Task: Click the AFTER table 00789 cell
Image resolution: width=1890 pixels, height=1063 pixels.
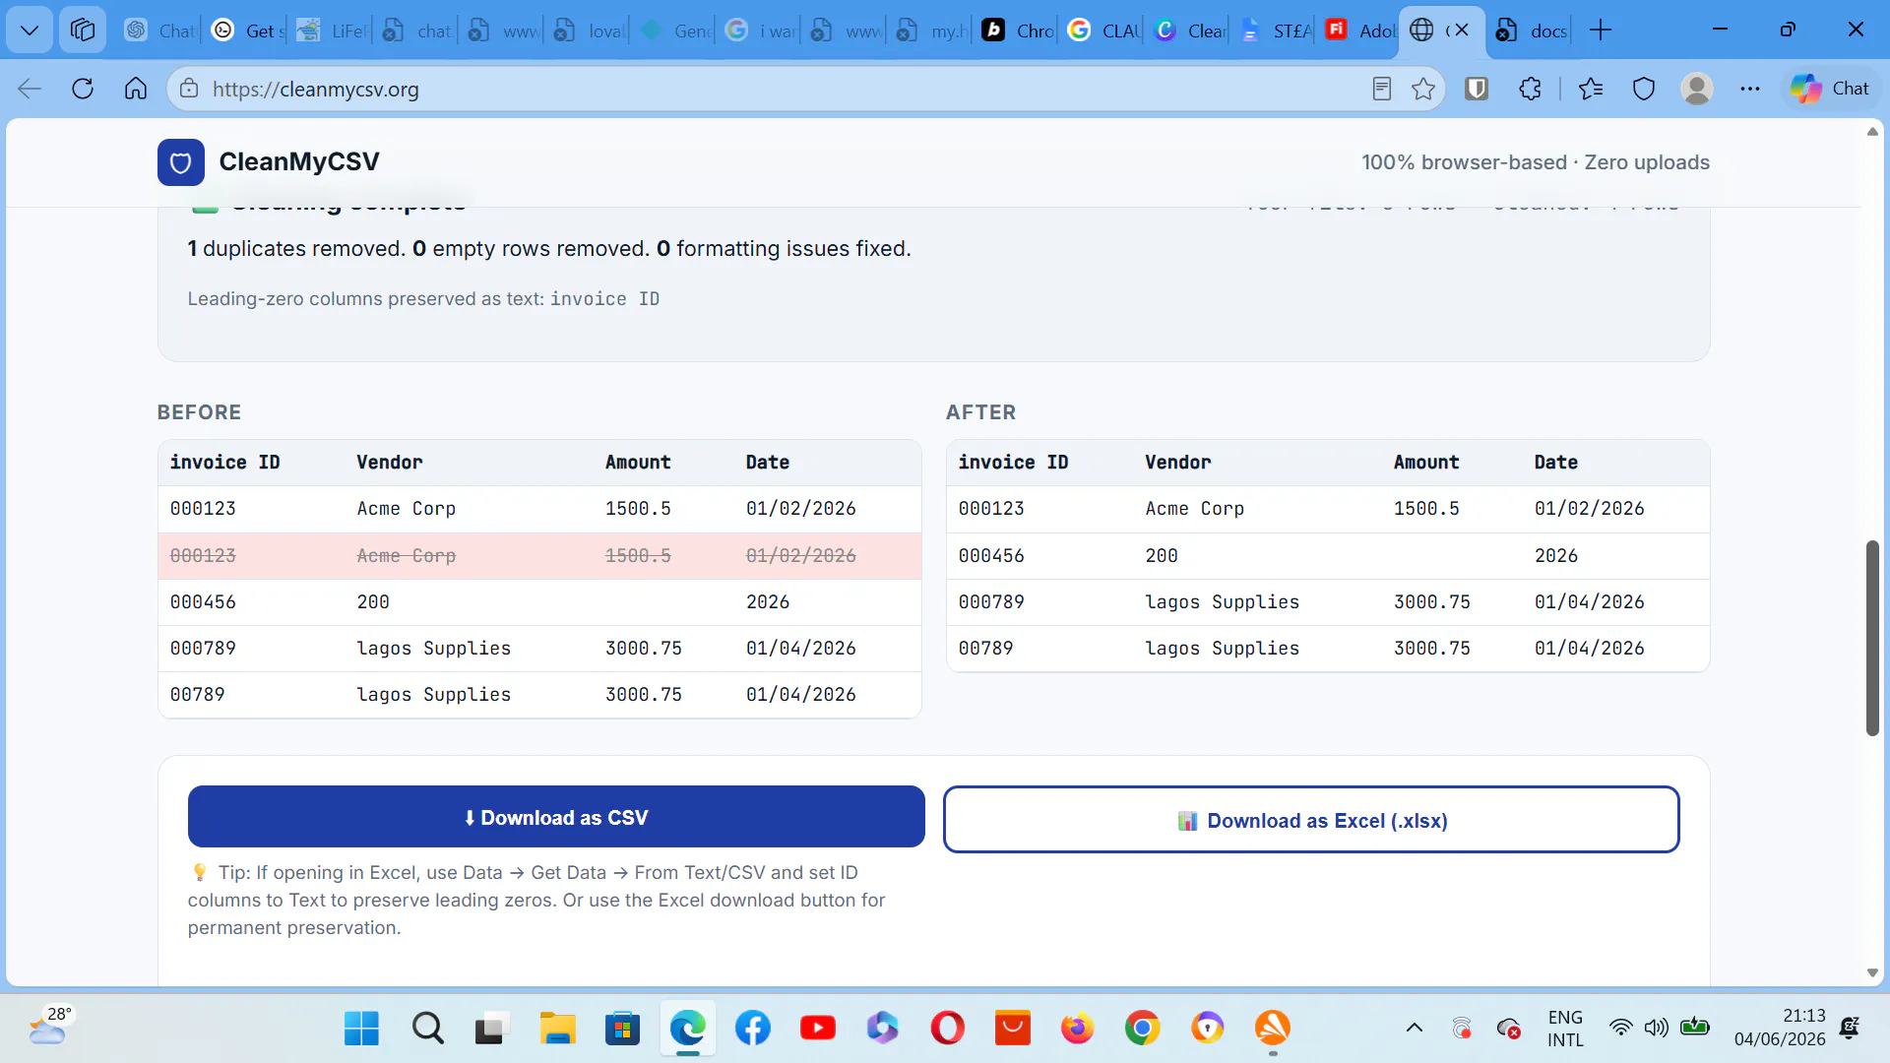Action: point(986,649)
